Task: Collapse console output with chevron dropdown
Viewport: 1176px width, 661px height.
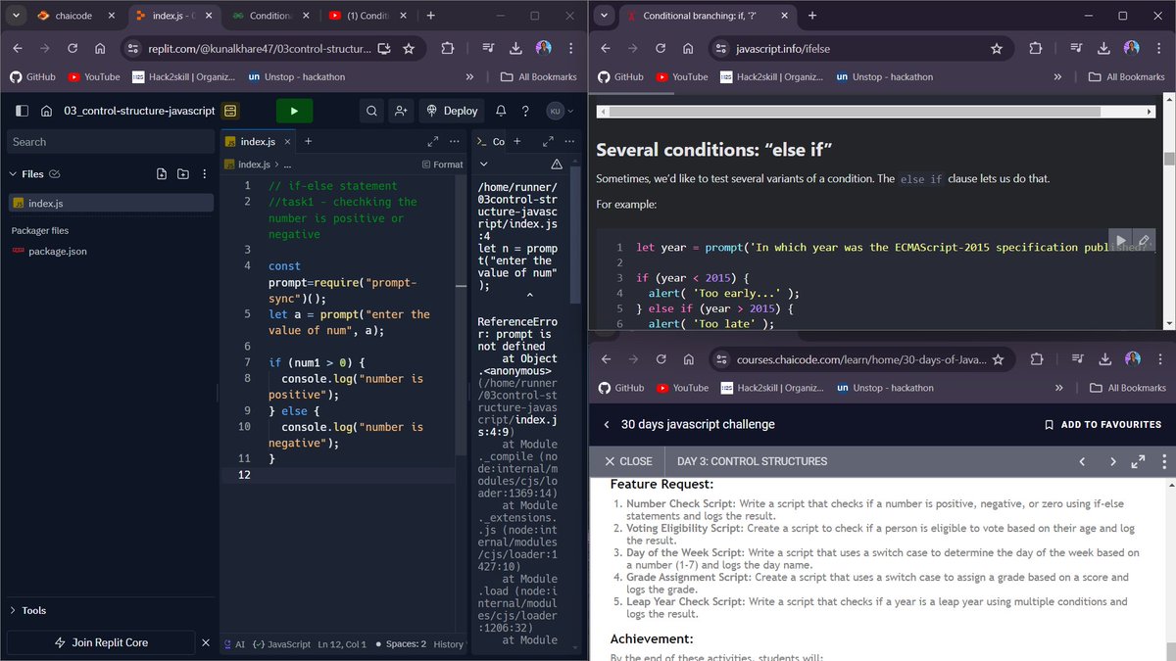Action: tap(483, 165)
